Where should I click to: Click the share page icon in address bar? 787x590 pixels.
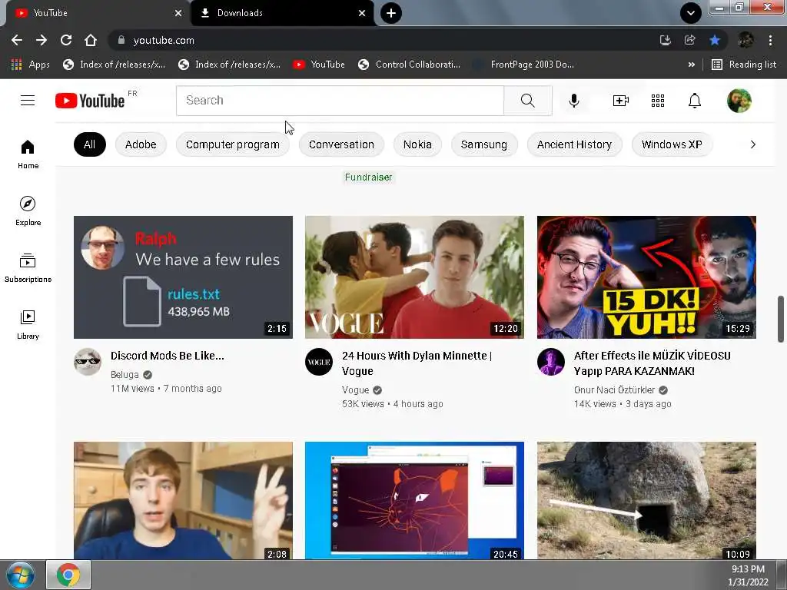(x=690, y=40)
